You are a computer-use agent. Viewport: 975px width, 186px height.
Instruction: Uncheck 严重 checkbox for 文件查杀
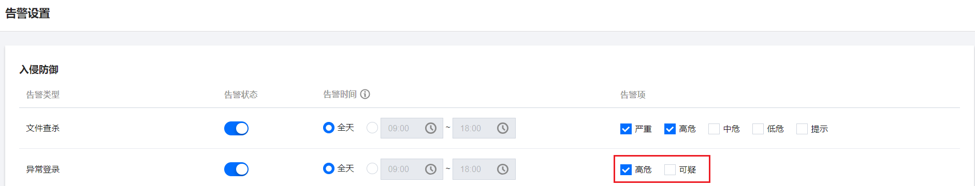[x=626, y=129]
